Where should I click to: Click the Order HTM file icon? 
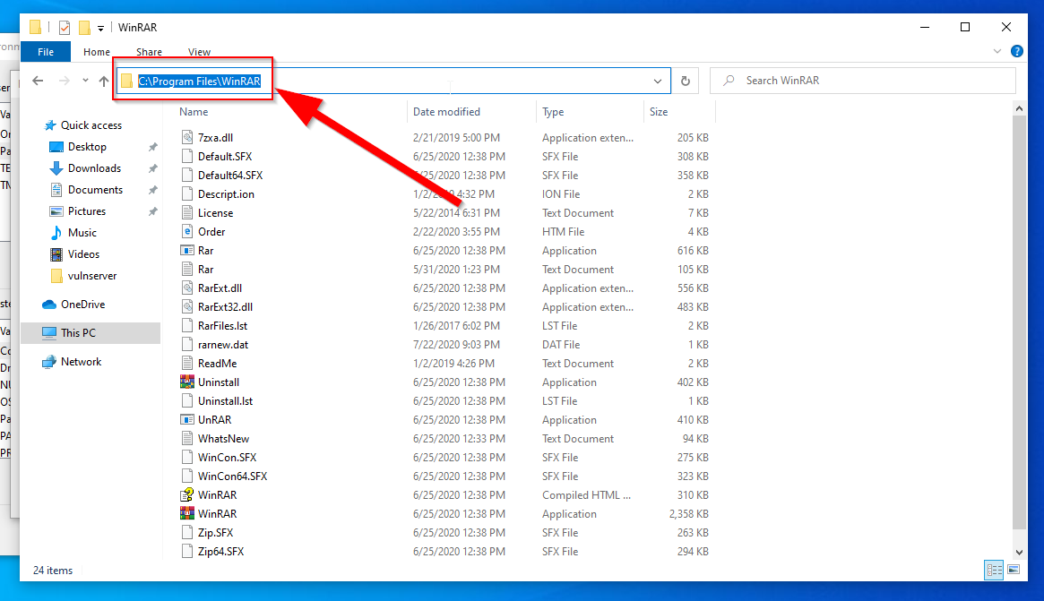pyautogui.click(x=187, y=231)
